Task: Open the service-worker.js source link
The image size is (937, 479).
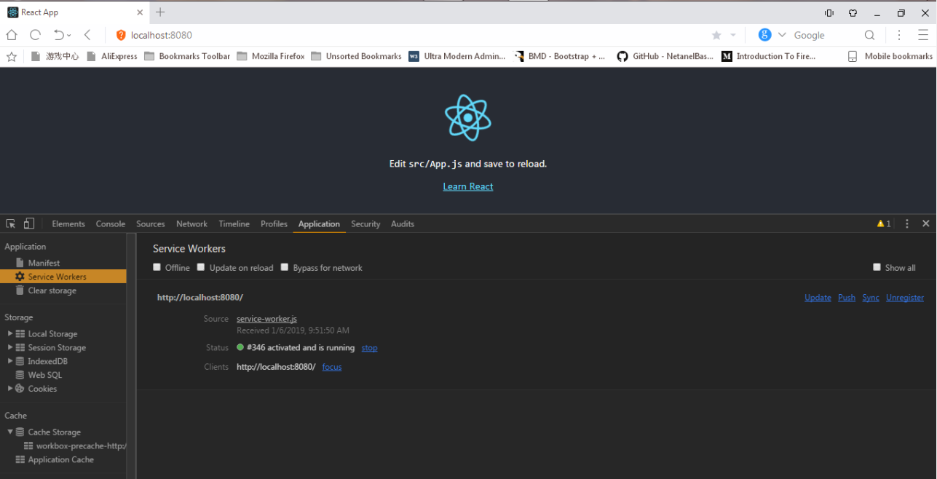Action: pos(266,319)
